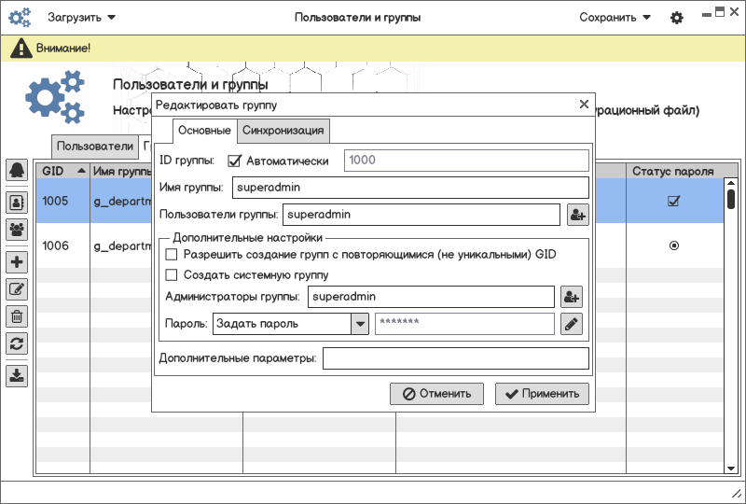
Task: Uncheck the Автоматически group ID checkbox
Action: click(235, 161)
